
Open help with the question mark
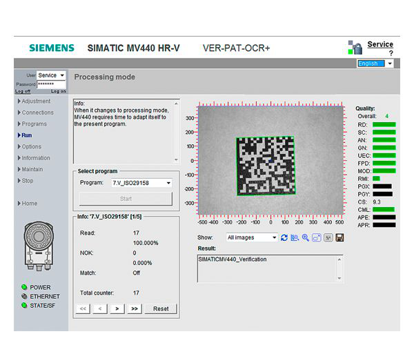coord(391,53)
